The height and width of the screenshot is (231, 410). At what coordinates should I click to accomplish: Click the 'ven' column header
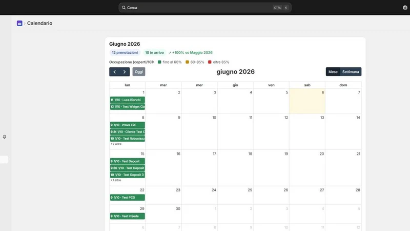(x=271, y=85)
